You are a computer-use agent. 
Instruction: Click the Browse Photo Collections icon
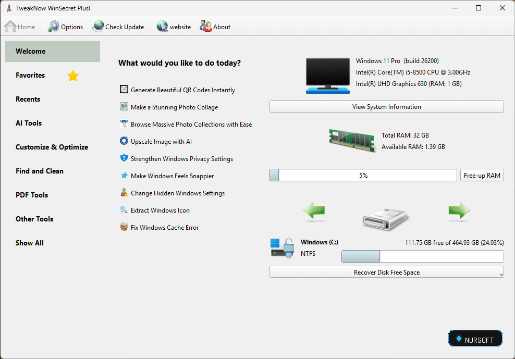click(124, 124)
